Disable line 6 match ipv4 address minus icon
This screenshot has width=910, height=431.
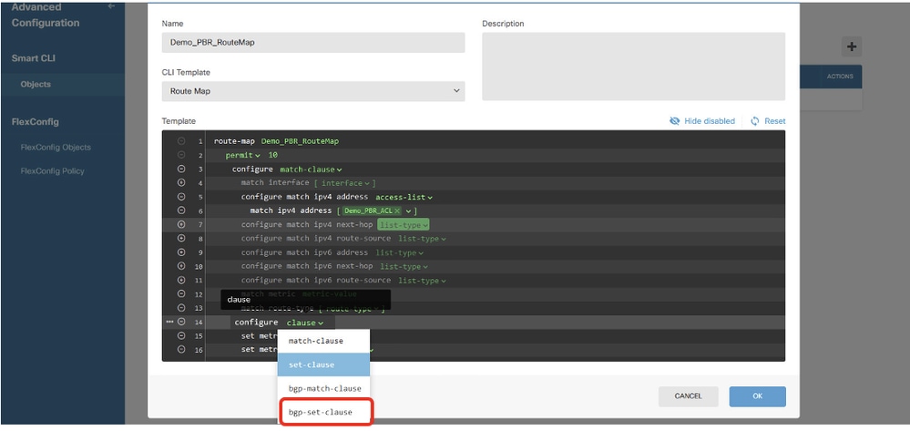coord(181,210)
